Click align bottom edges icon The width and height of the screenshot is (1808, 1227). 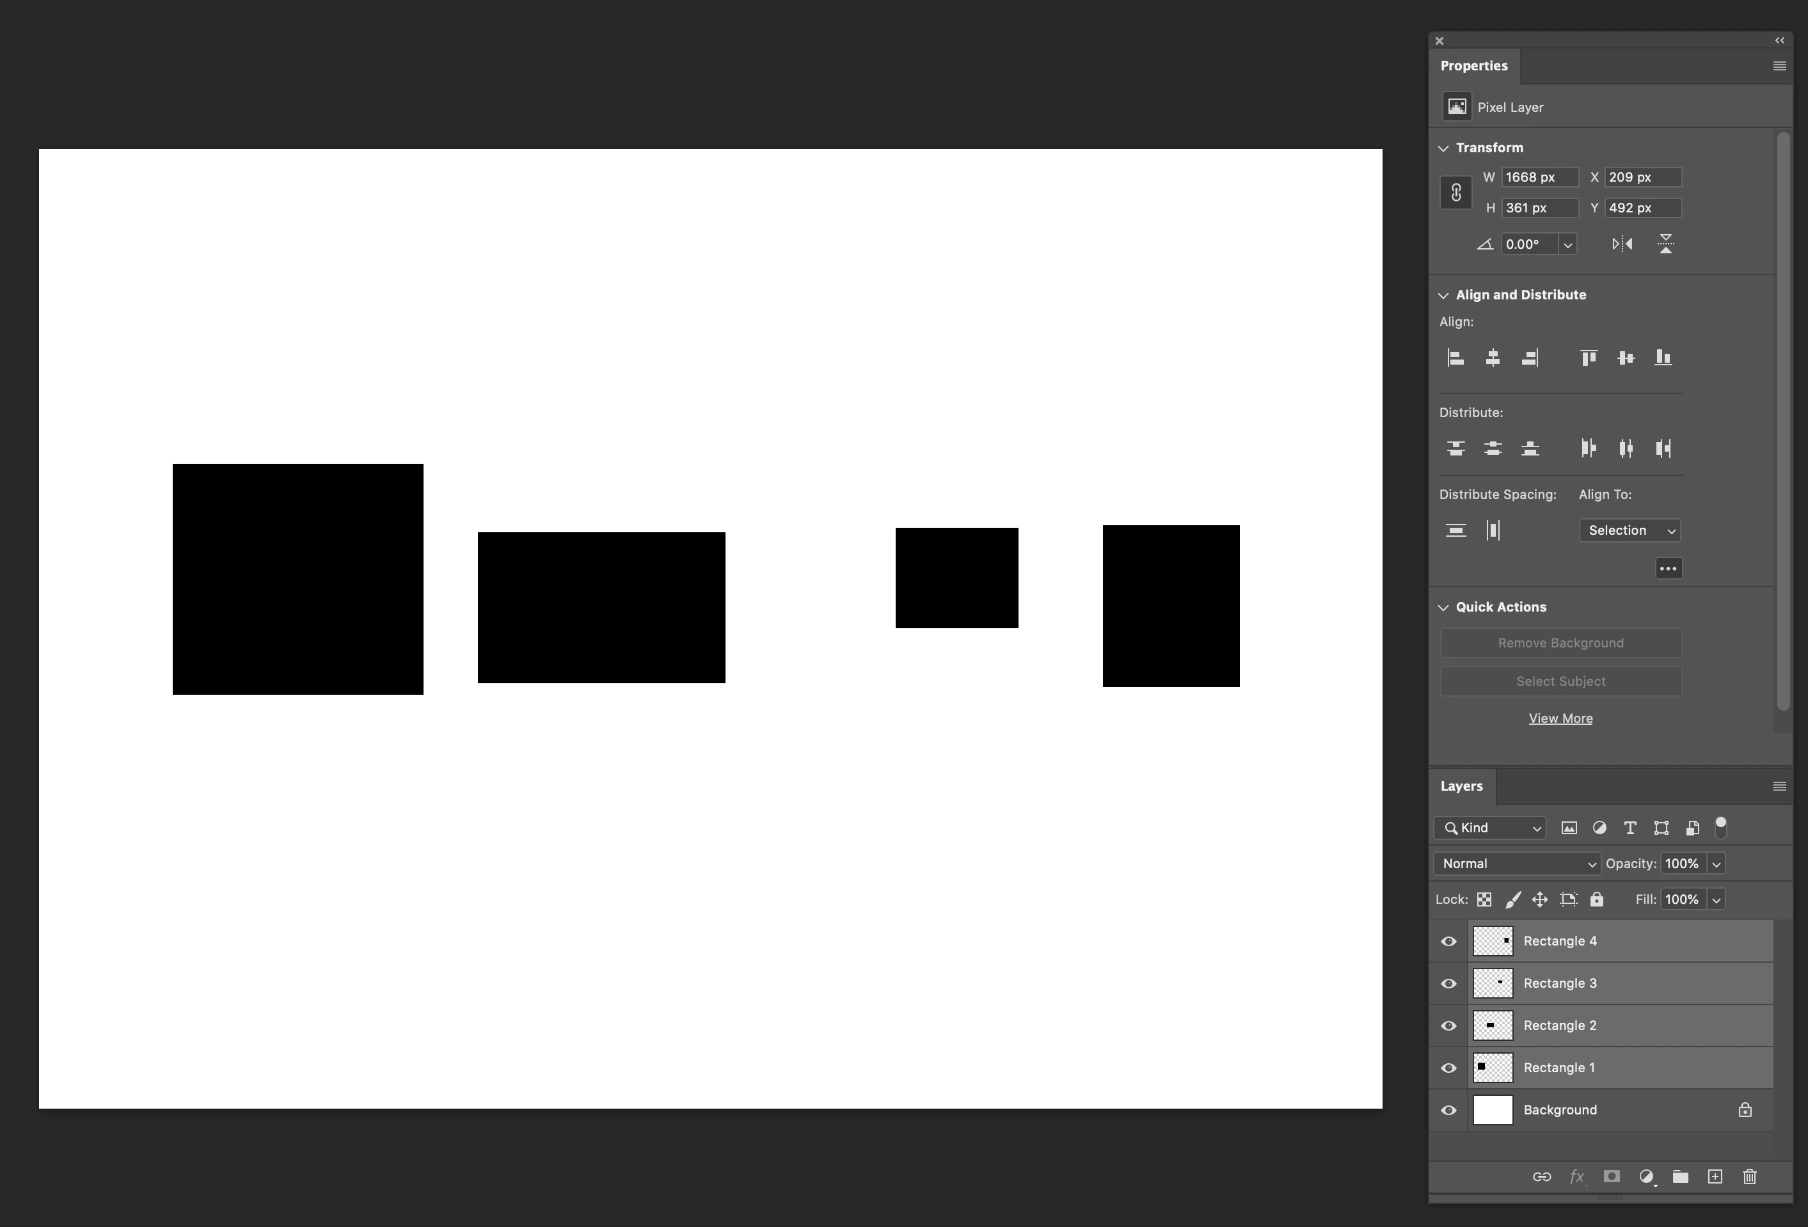click(x=1663, y=358)
